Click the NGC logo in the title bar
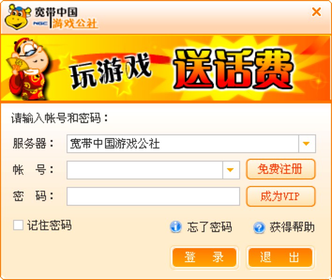 (40, 23)
